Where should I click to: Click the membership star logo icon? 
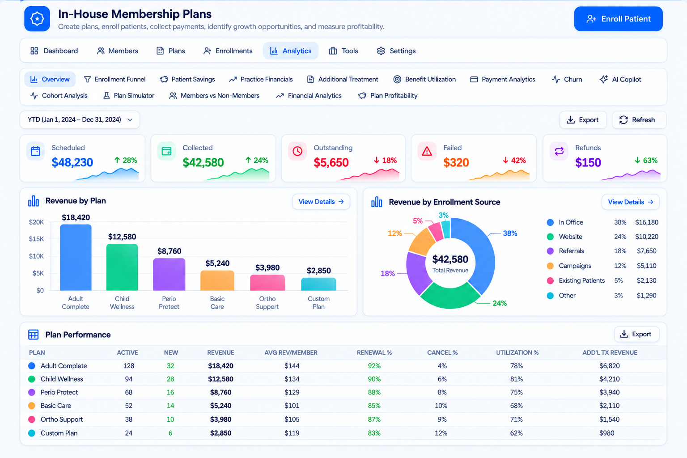tap(37, 19)
